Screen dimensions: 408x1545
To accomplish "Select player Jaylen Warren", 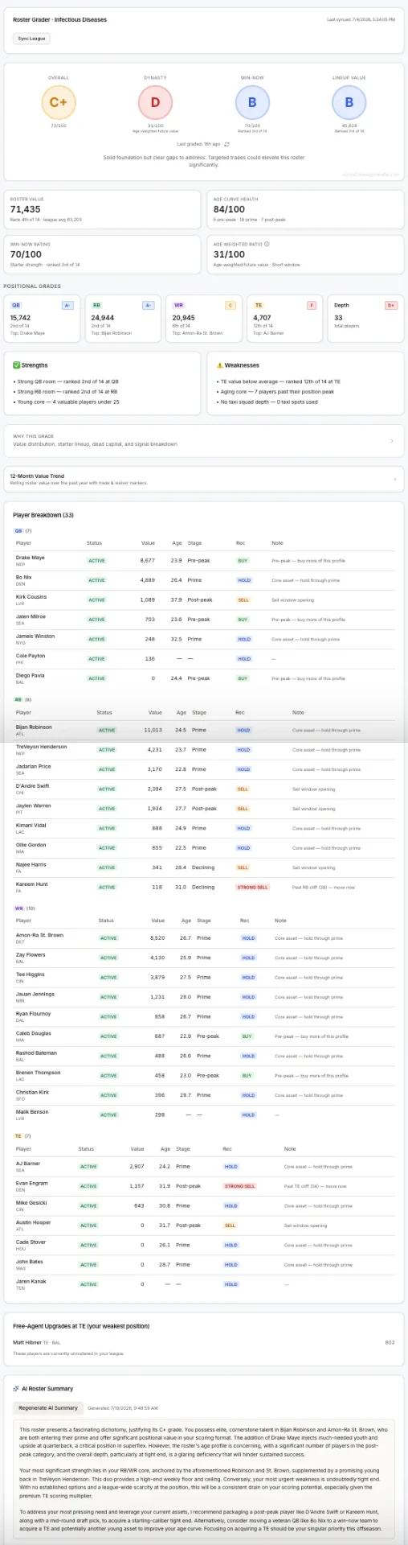I will [32, 805].
